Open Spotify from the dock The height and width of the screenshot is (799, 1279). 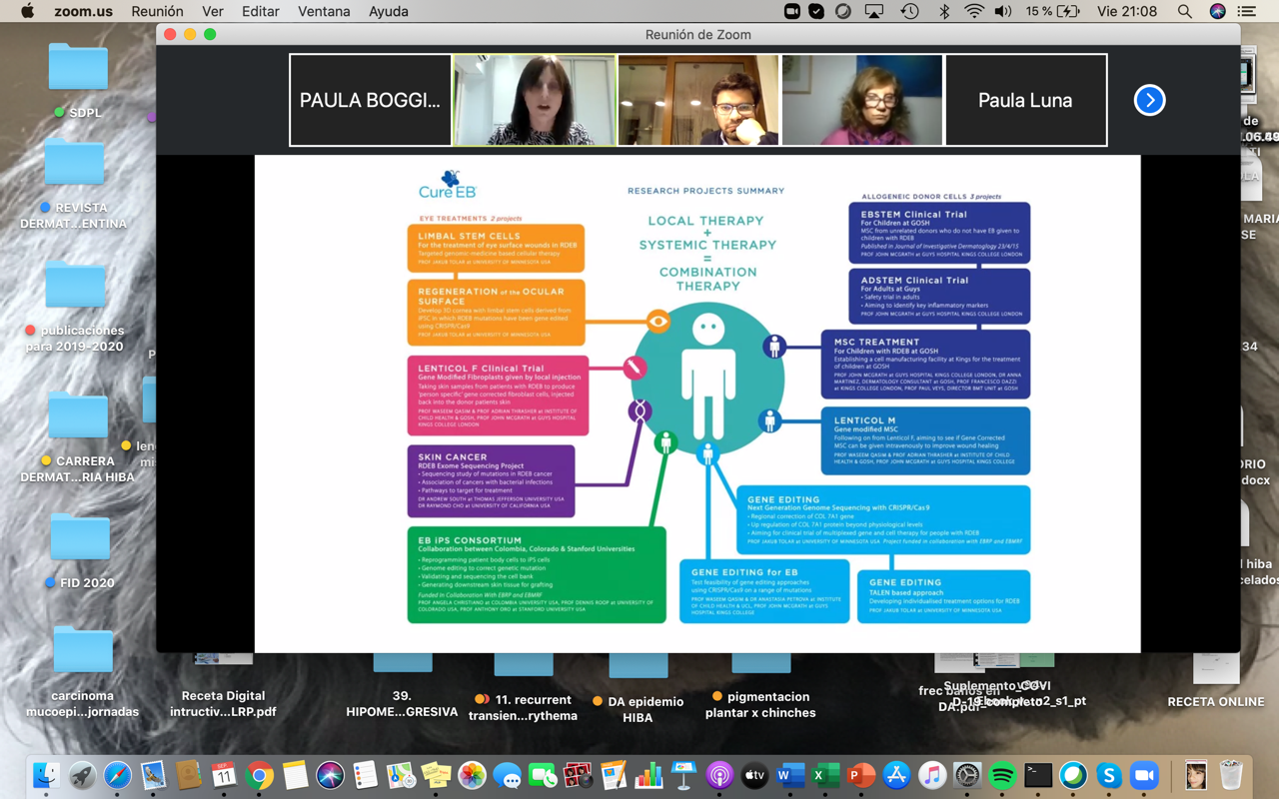point(1002,775)
